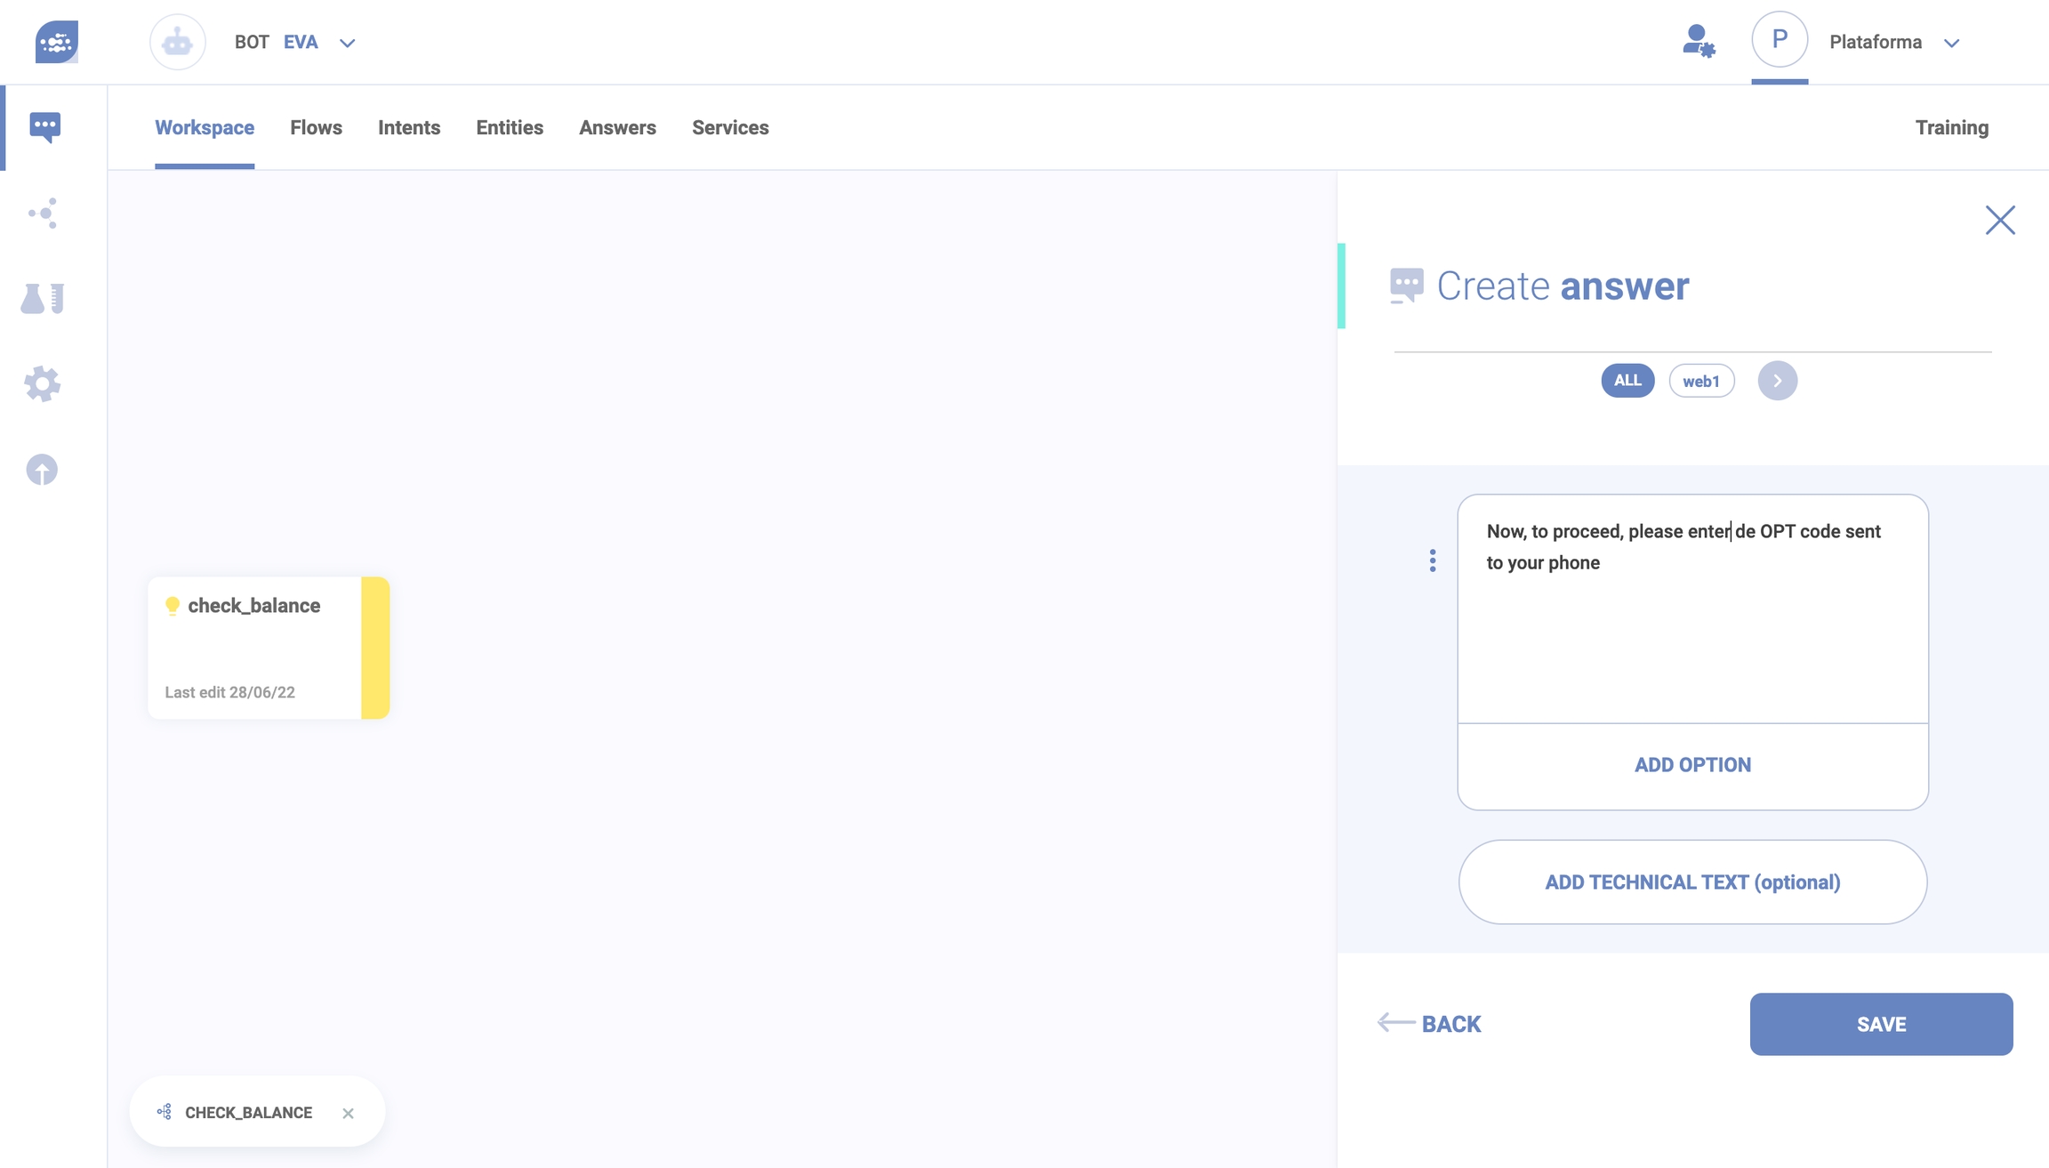Switch to the Intents tab
The image size is (2049, 1168).
[409, 127]
